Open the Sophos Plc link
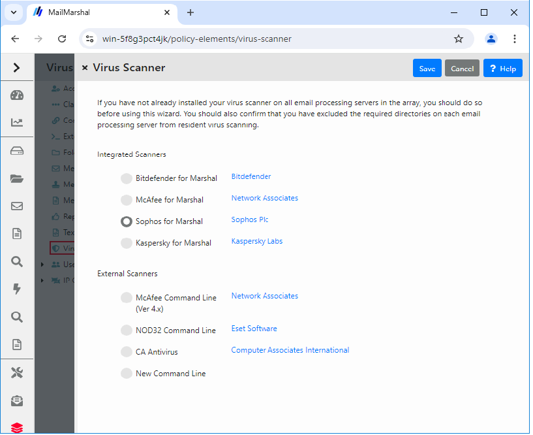 pos(249,220)
